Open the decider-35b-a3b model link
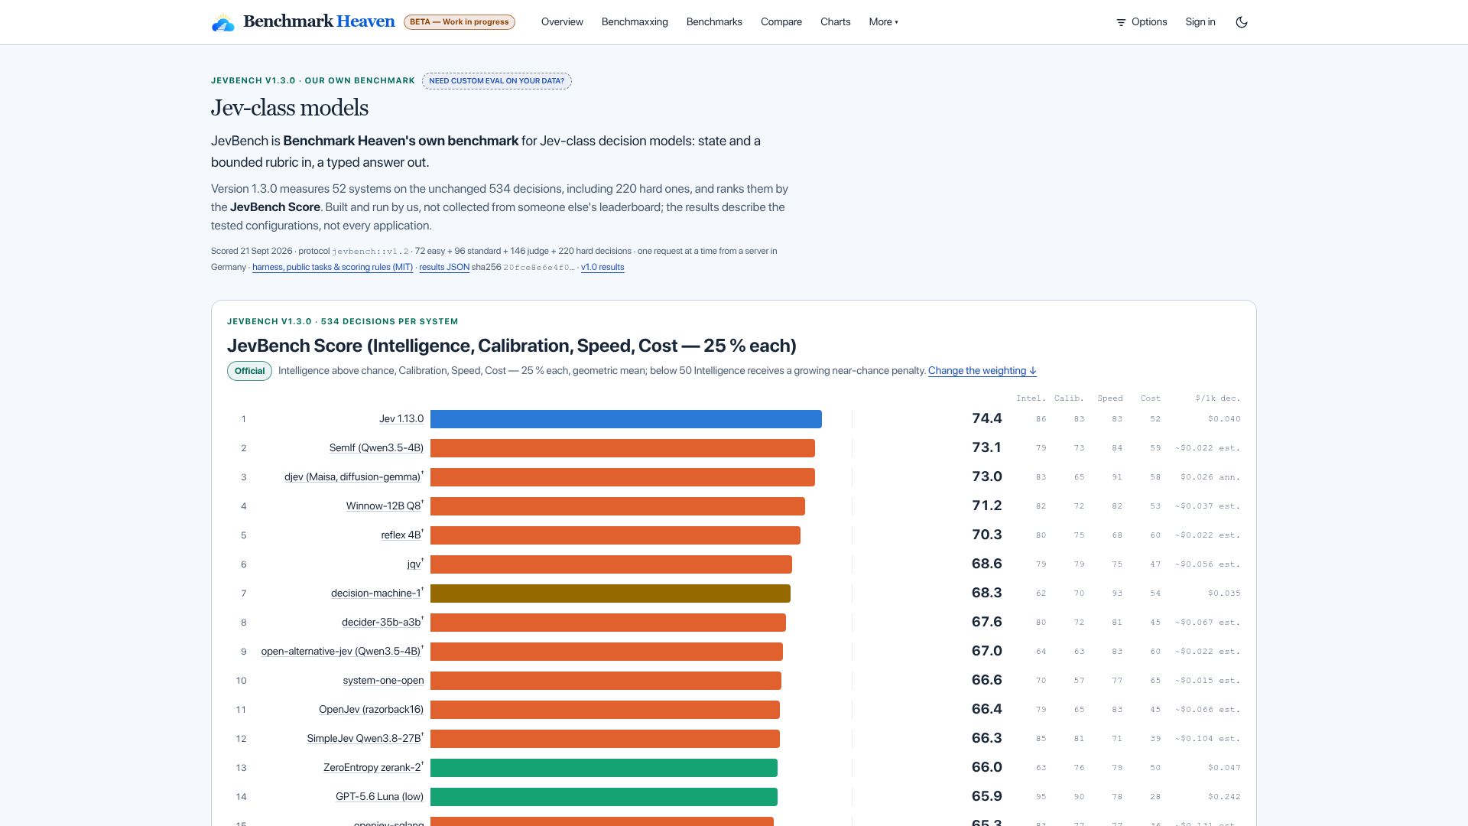The image size is (1468, 826). point(382,623)
